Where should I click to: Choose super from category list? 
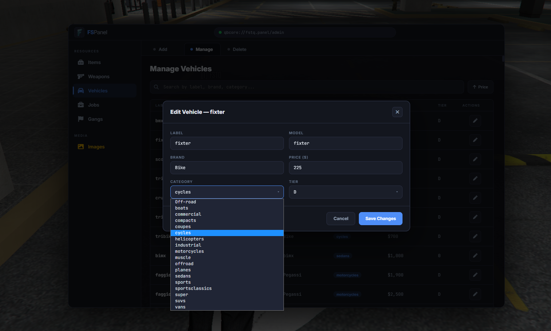click(227, 295)
